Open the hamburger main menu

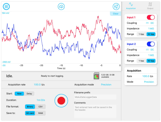click(6, 7)
